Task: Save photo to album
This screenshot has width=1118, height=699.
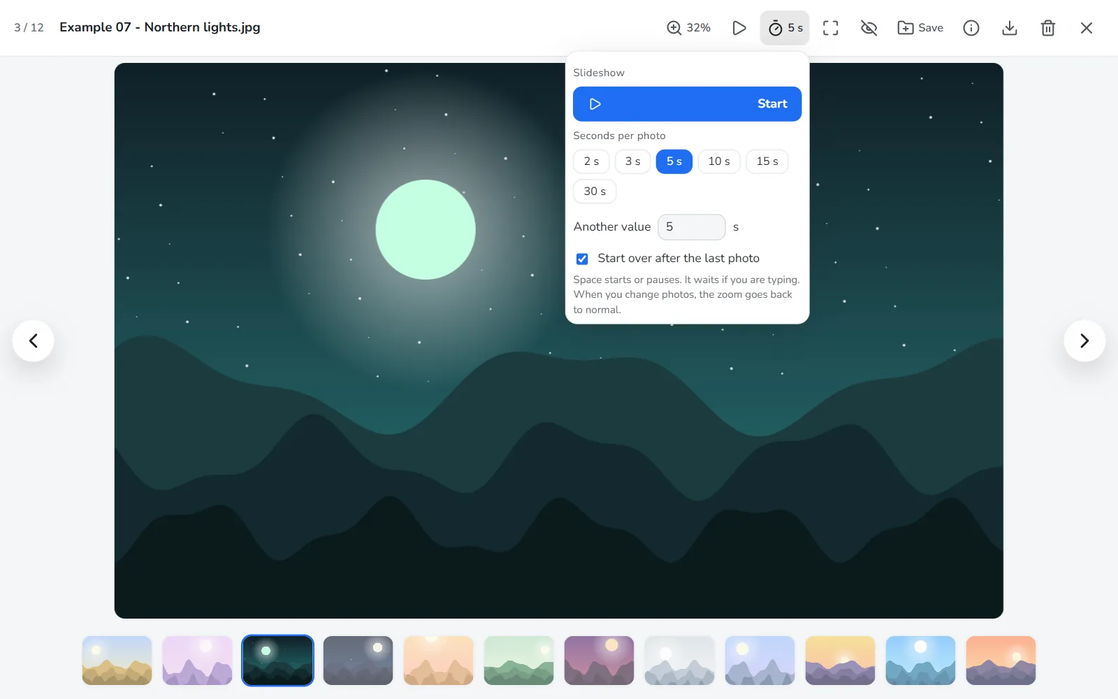Action: pos(920,28)
